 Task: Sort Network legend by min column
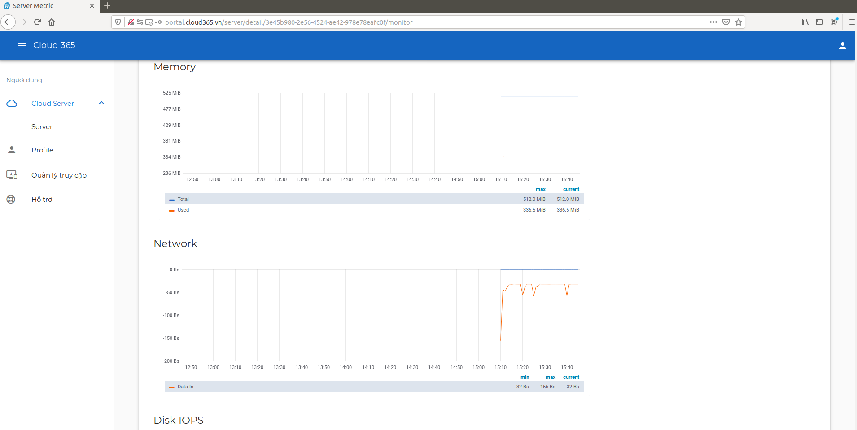click(x=525, y=377)
